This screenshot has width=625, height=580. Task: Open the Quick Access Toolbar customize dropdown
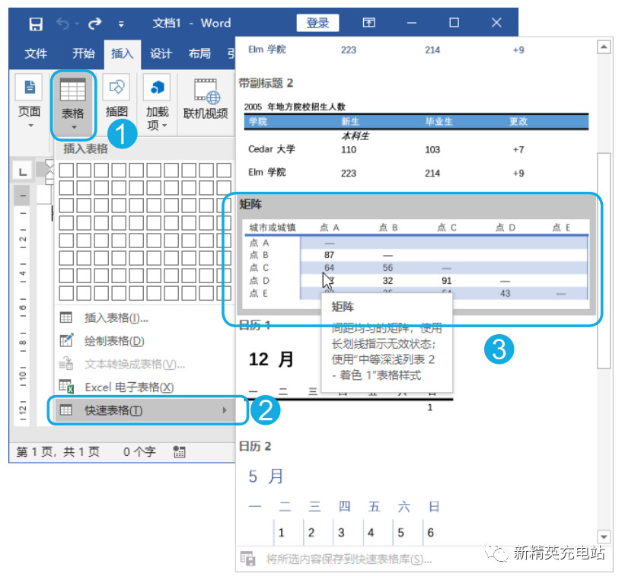point(122,24)
